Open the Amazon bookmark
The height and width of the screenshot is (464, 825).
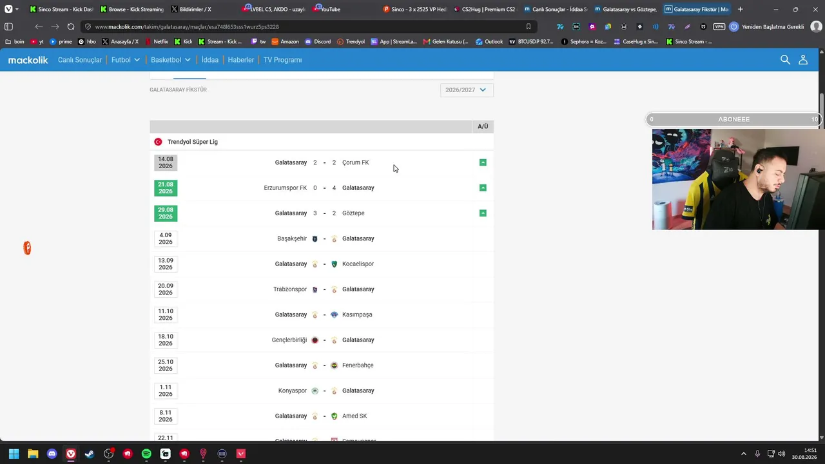pyautogui.click(x=285, y=42)
